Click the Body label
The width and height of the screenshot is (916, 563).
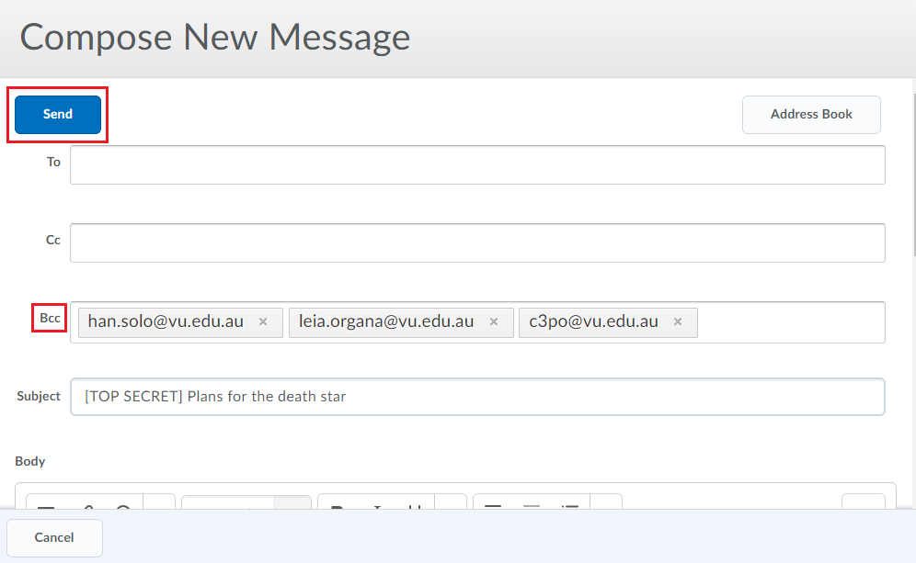pyautogui.click(x=29, y=461)
